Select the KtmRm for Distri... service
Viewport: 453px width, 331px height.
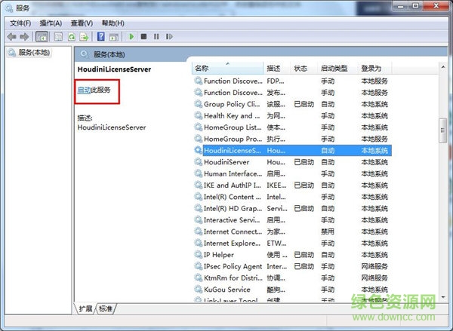291,278
